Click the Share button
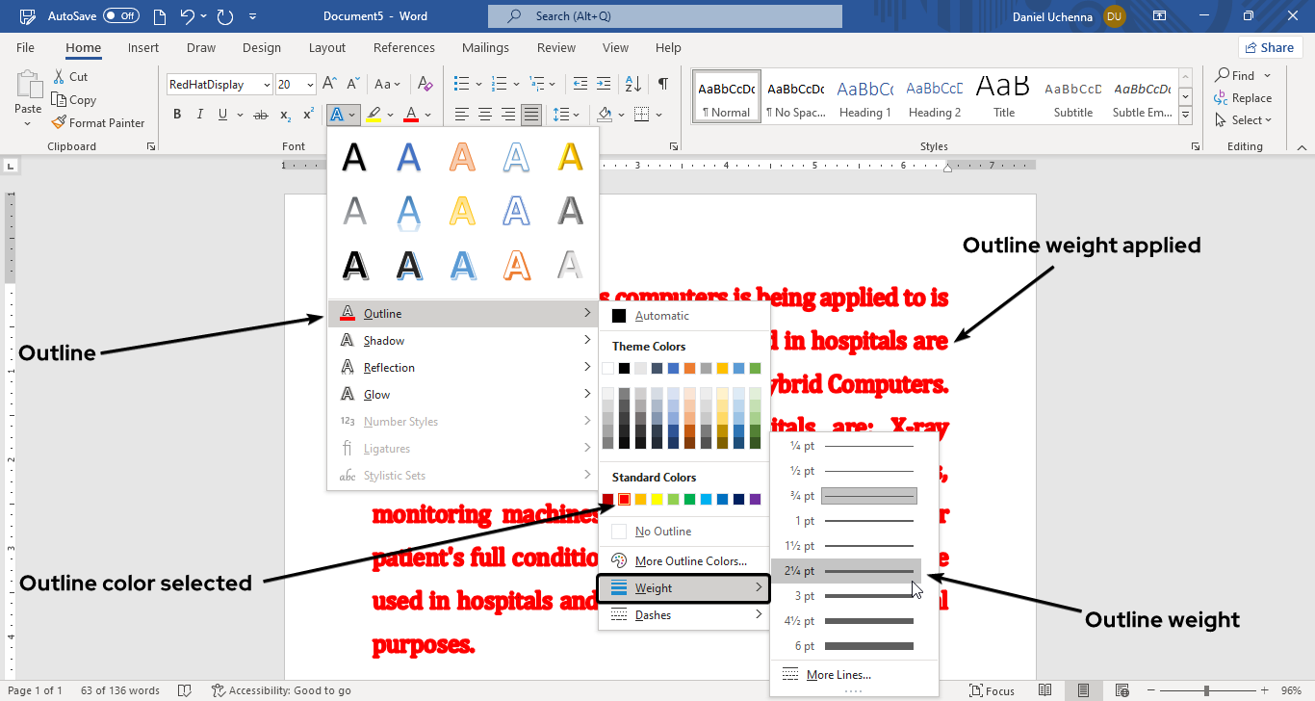The image size is (1315, 701). (x=1270, y=47)
